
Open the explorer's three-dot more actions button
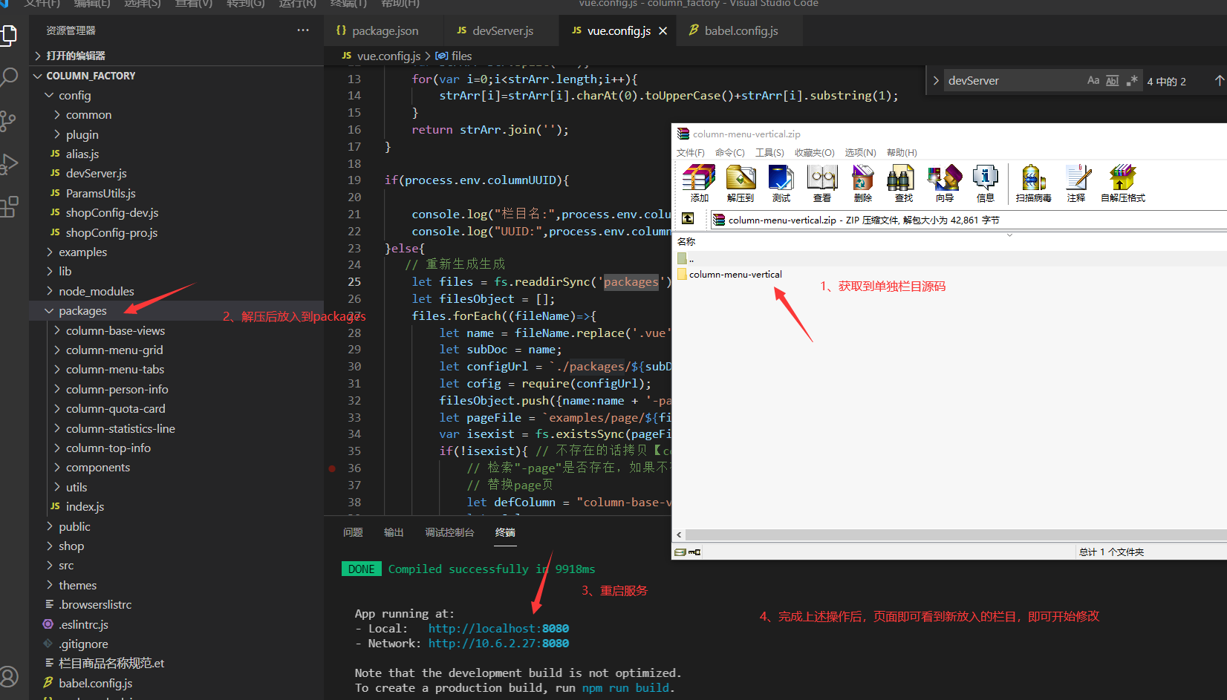[303, 30]
